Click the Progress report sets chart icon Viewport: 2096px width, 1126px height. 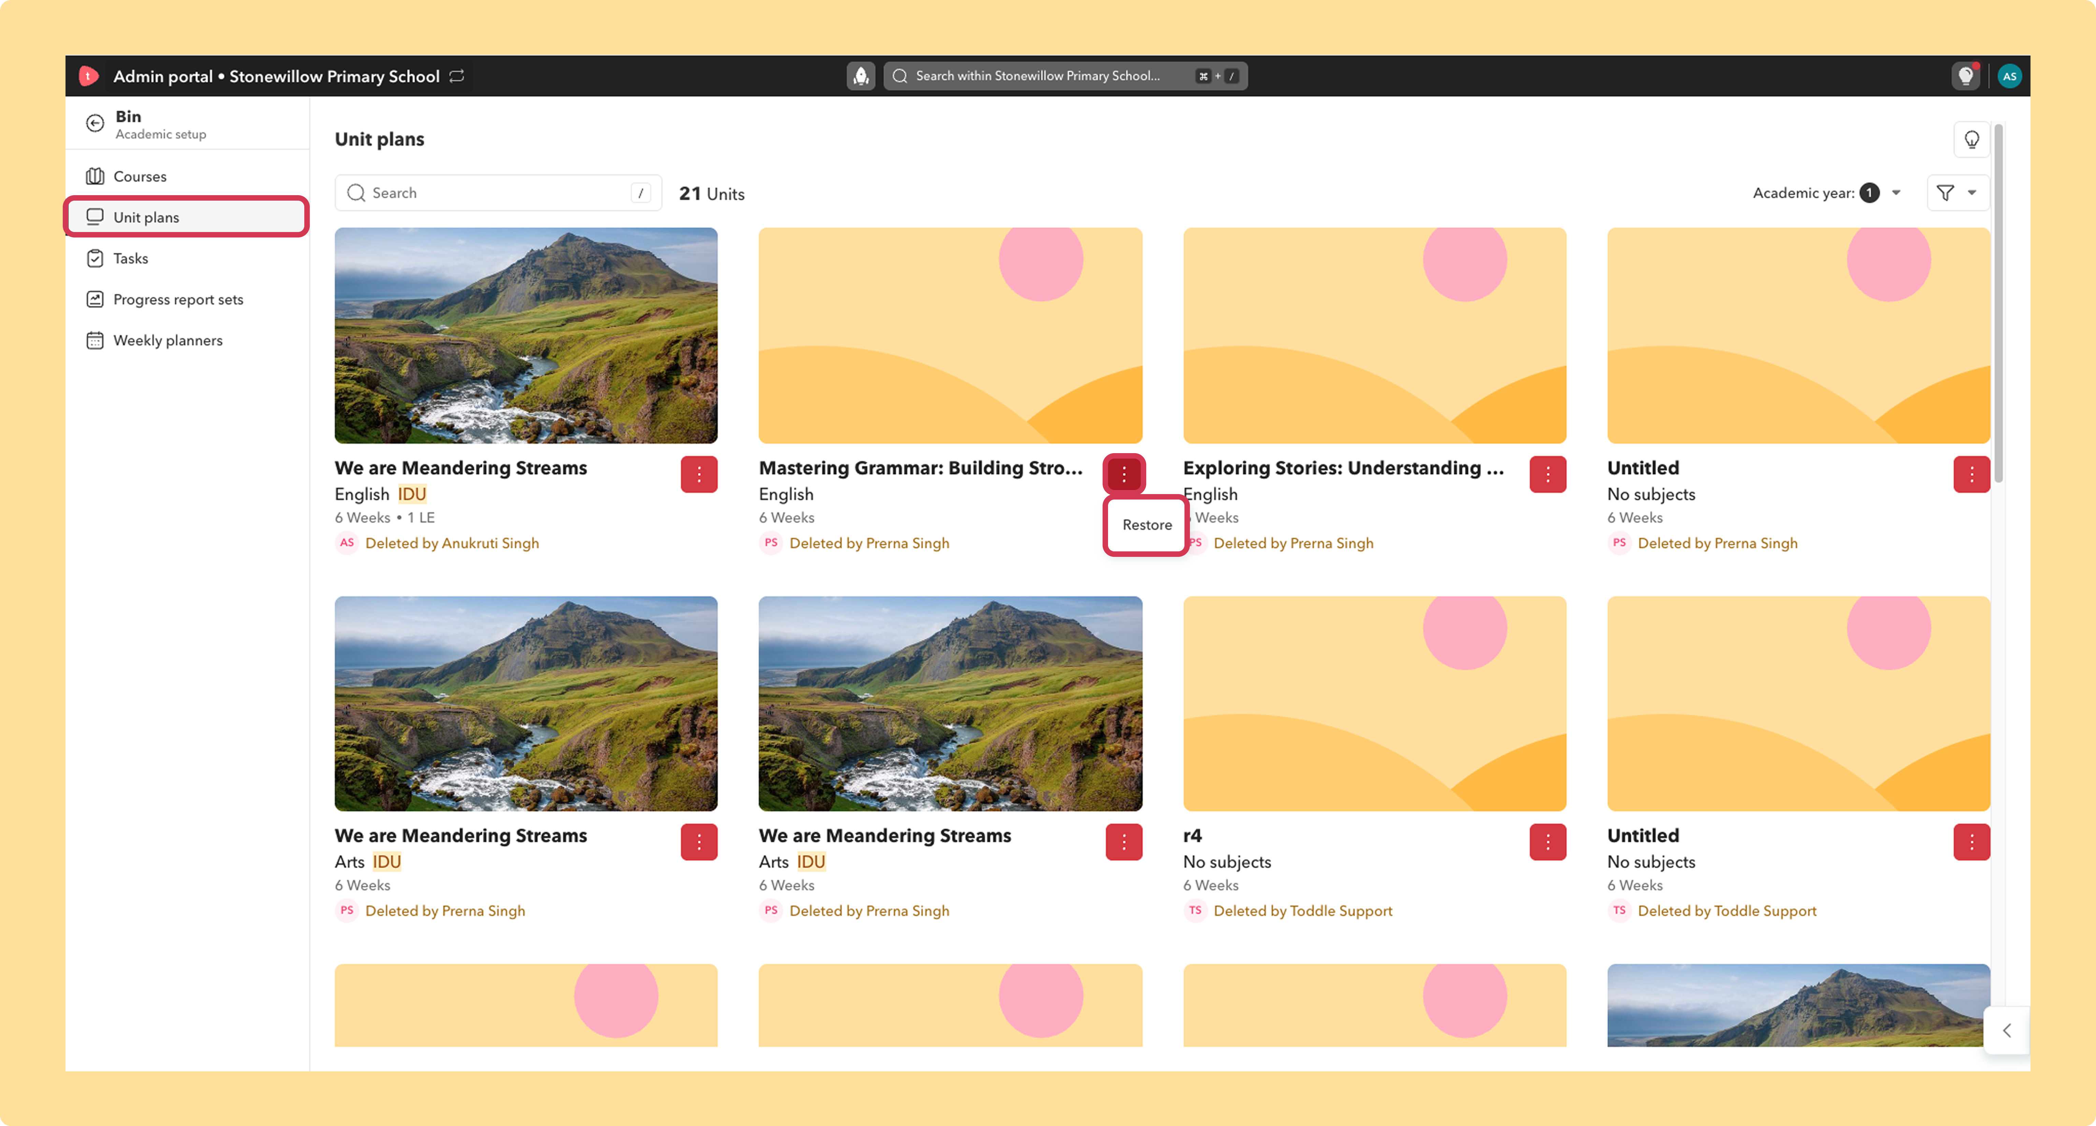click(x=95, y=299)
